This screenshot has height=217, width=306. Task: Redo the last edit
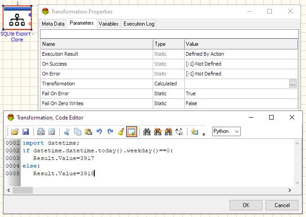coord(110,132)
